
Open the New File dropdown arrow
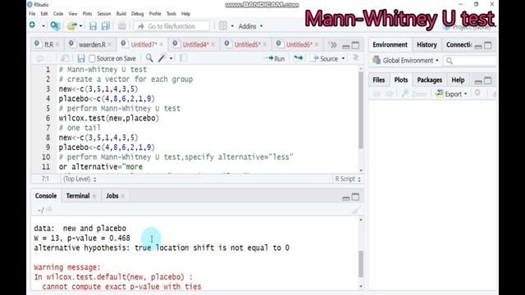pyautogui.click(x=43, y=26)
